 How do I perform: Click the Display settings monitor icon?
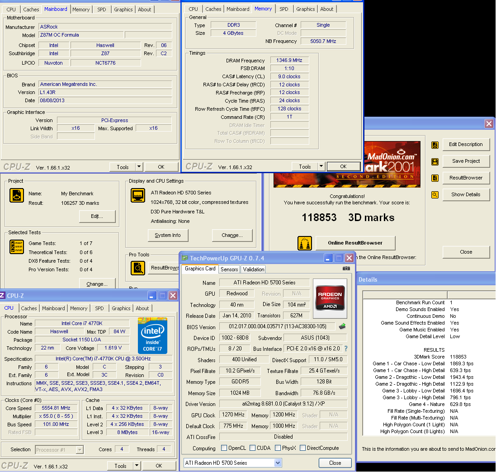[x=137, y=195]
